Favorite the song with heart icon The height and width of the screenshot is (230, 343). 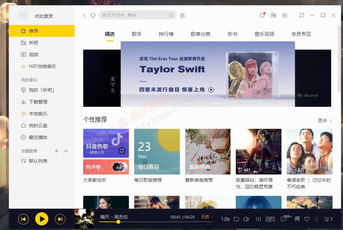pyautogui.click(x=307, y=219)
